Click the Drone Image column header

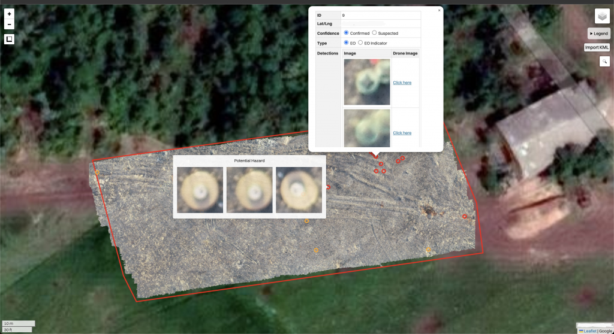(x=405, y=53)
